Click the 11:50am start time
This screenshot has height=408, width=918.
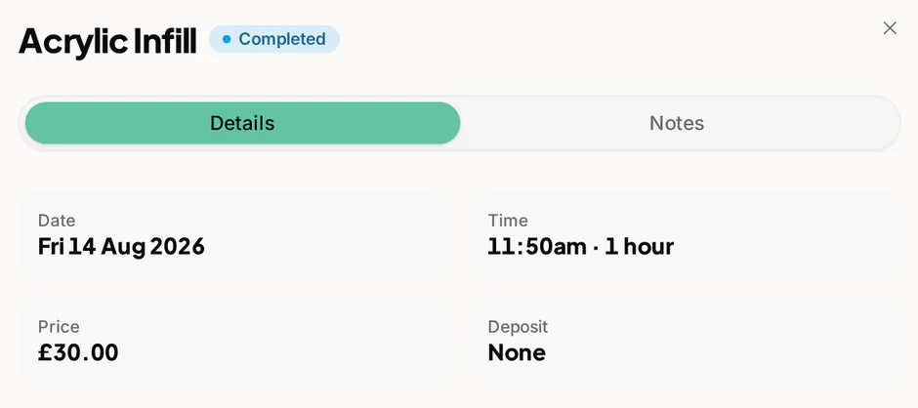(537, 246)
